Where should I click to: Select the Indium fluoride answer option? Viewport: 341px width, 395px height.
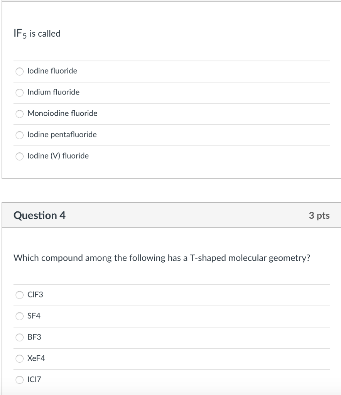19,92
